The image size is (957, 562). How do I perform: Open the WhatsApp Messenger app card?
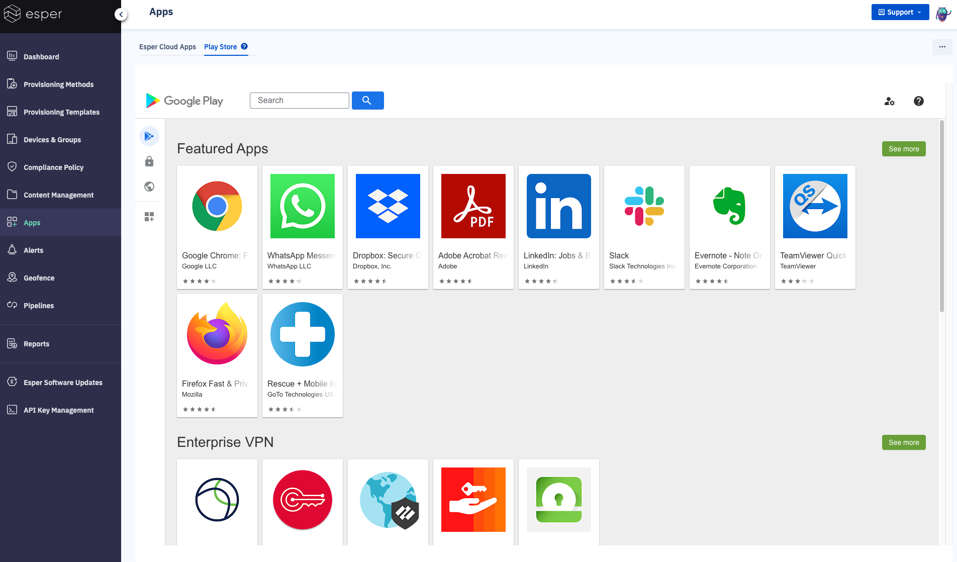pos(303,227)
